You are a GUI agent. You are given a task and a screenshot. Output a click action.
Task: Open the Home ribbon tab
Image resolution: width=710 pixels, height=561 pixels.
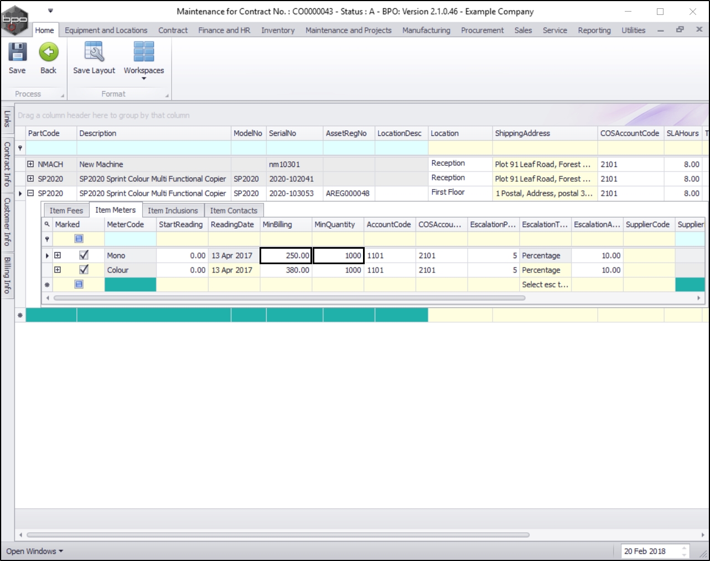[x=45, y=30]
